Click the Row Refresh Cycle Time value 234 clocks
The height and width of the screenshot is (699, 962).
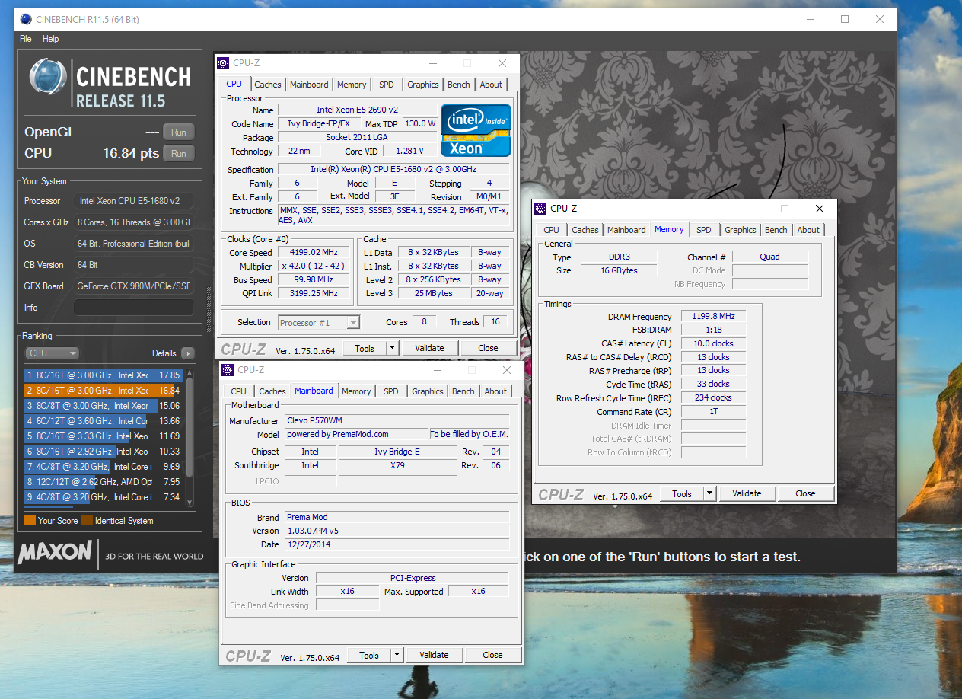[x=713, y=397]
